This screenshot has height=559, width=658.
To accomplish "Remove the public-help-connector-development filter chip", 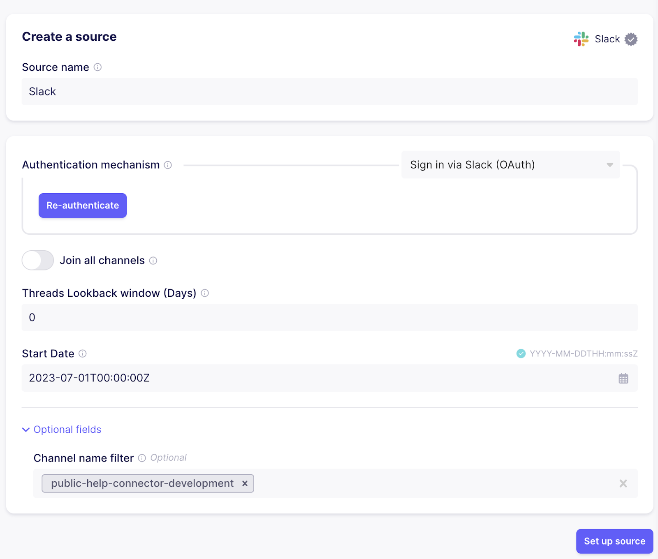I will click(245, 483).
